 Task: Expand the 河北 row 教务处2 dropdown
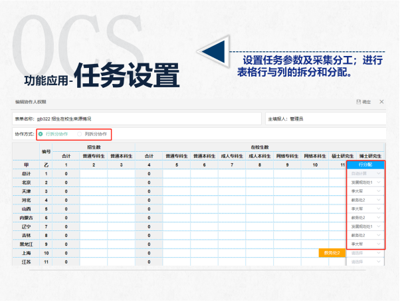(x=365, y=200)
